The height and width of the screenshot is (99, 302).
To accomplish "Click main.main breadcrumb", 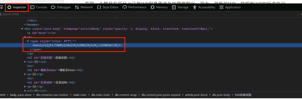I will pos(80,95).
